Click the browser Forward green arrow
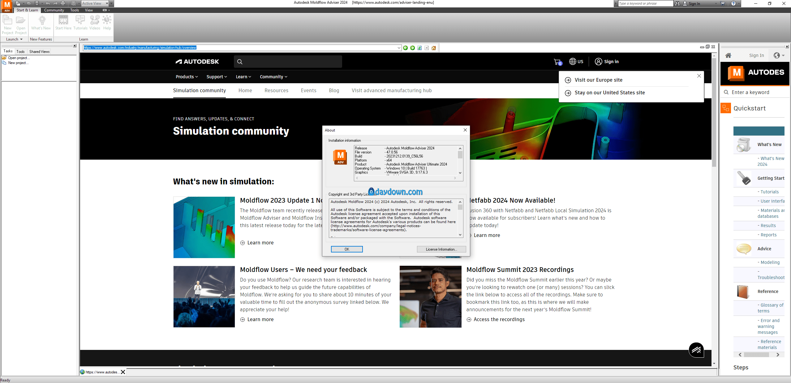Image resolution: width=791 pixels, height=383 pixels. pos(412,48)
